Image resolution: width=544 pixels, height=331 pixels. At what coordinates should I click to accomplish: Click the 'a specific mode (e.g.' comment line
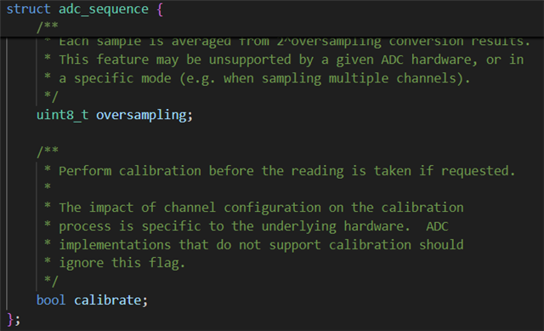(x=257, y=78)
